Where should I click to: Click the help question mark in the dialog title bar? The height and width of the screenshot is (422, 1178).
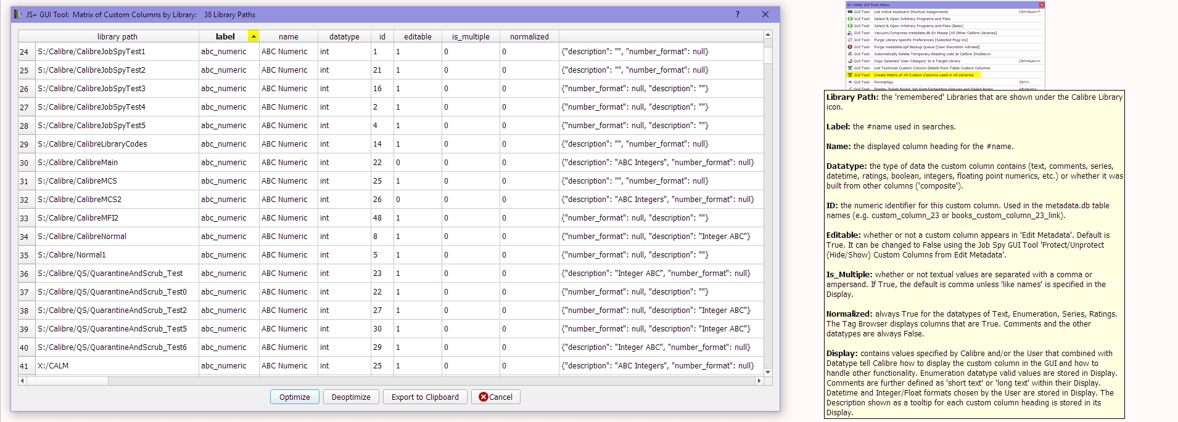738,14
